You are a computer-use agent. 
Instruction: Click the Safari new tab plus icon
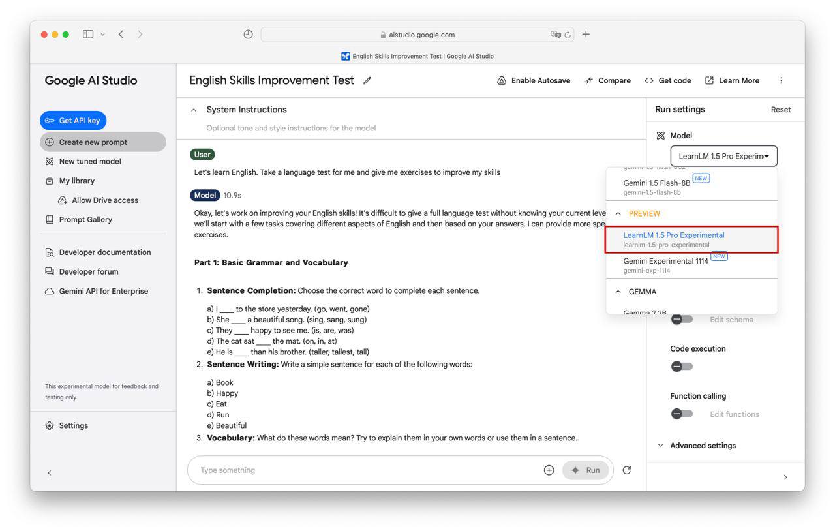point(586,35)
